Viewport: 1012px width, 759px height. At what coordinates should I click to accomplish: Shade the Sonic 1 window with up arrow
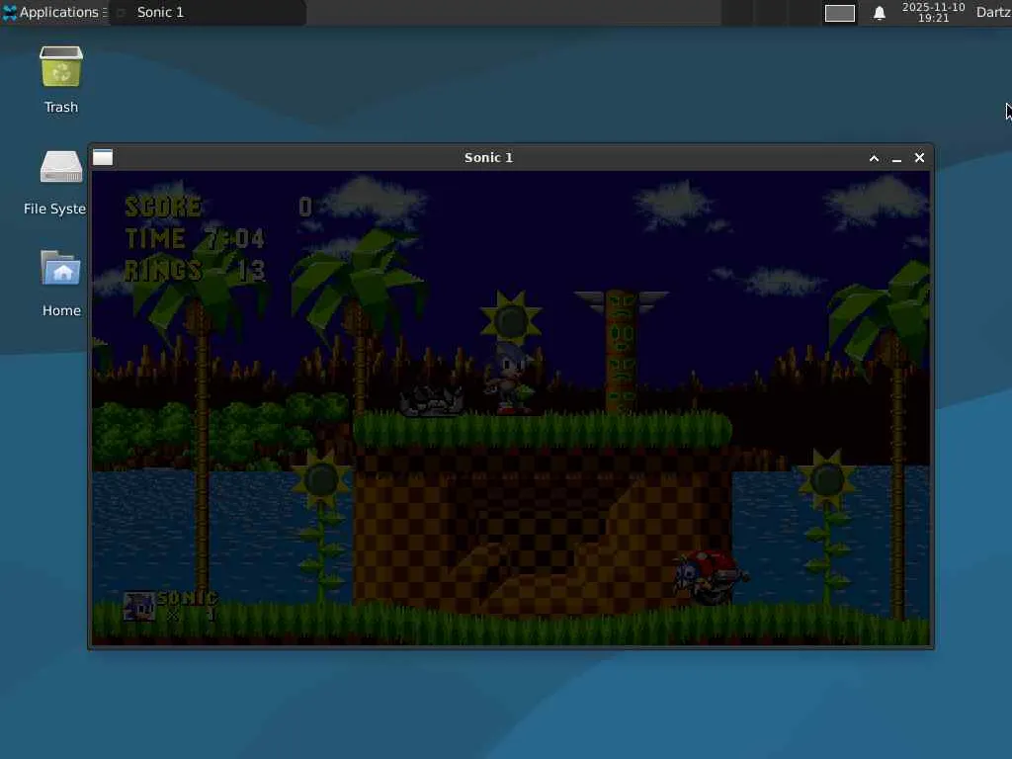[874, 158]
